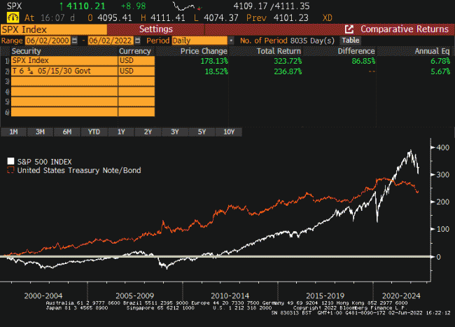Click the bond total return 236.87%
Image resolution: width=455 pixels, height=327 pixels.
click(x=288, y=71)
